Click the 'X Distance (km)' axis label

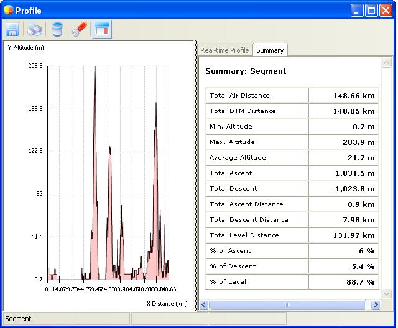pos(167,303)
